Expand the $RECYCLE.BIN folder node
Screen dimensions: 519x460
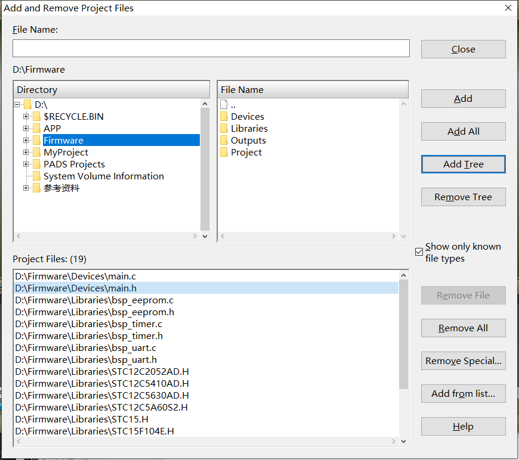coord(26,116)
